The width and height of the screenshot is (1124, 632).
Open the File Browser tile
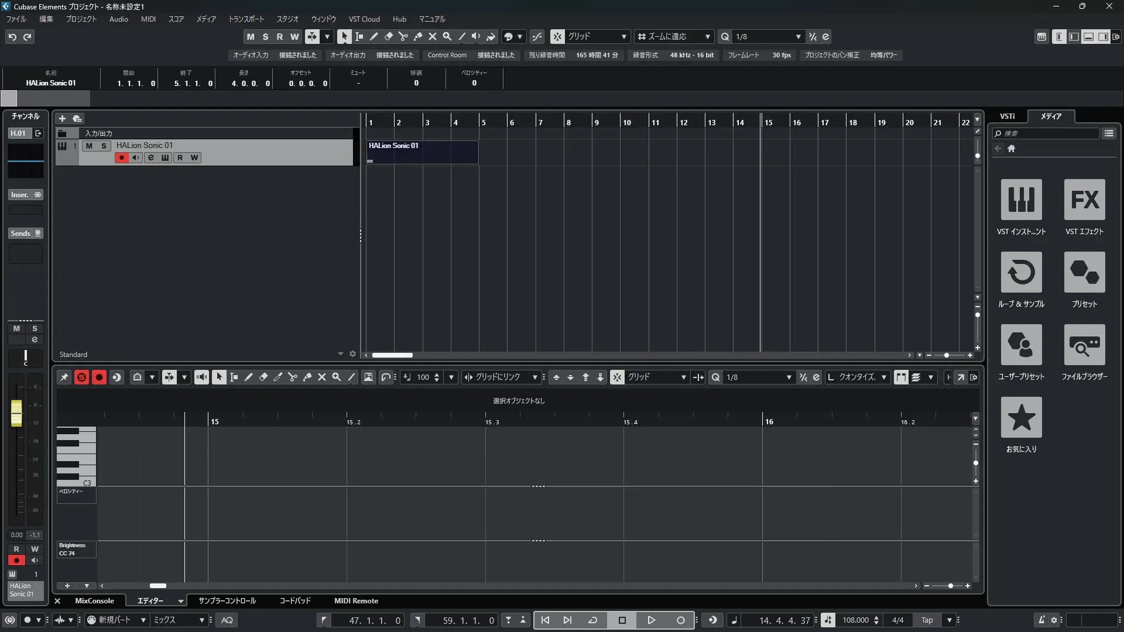[x=1084, y=345]
